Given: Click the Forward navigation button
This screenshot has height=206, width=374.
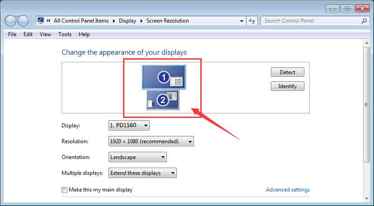Looking at the screenshot, I should [x=24, y=21].
